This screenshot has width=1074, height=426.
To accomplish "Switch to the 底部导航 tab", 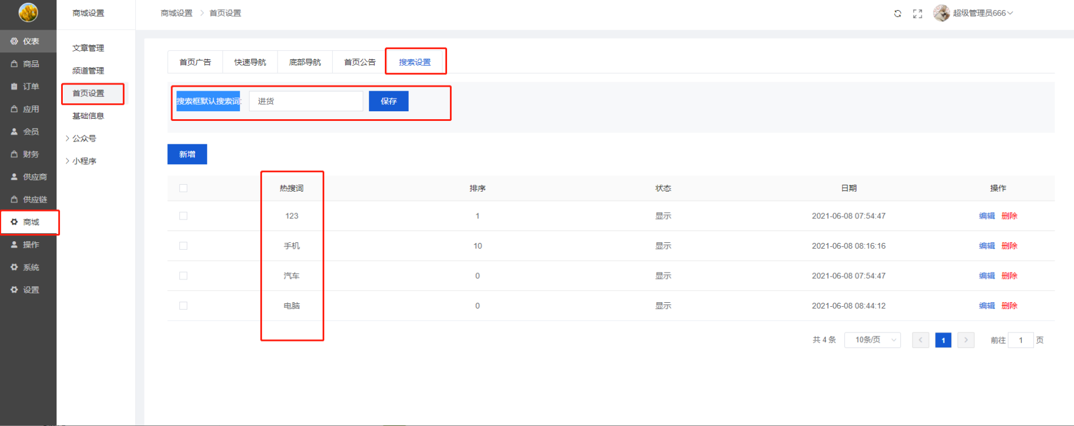I will (x=305, y=62).
